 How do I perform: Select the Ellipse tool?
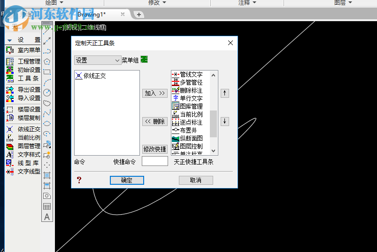(x=47, y=124)
